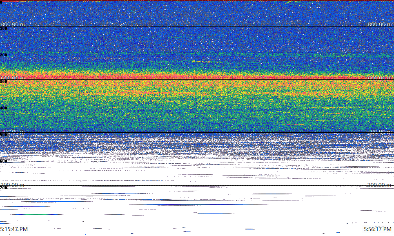Click the 600 depth gridline label
The height and width of the screenshot is (236, 394).
(x=4, y=161)
